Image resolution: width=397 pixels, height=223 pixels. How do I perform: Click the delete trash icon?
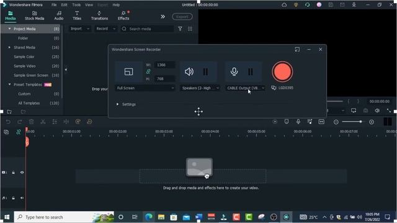[x=31, y=121]
